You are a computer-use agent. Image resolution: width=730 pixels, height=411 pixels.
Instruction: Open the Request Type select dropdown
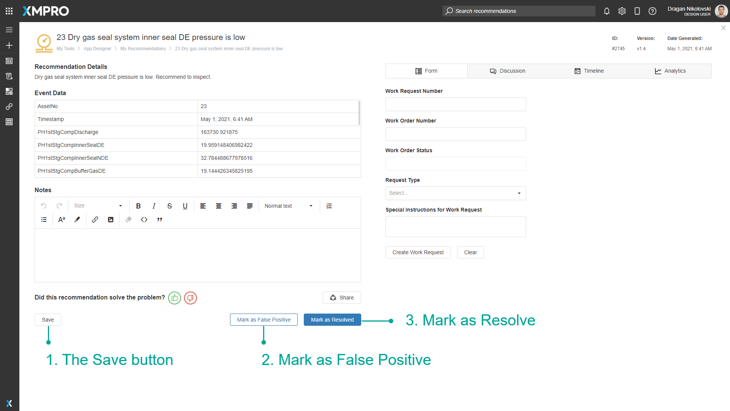(x=455, y=193)
